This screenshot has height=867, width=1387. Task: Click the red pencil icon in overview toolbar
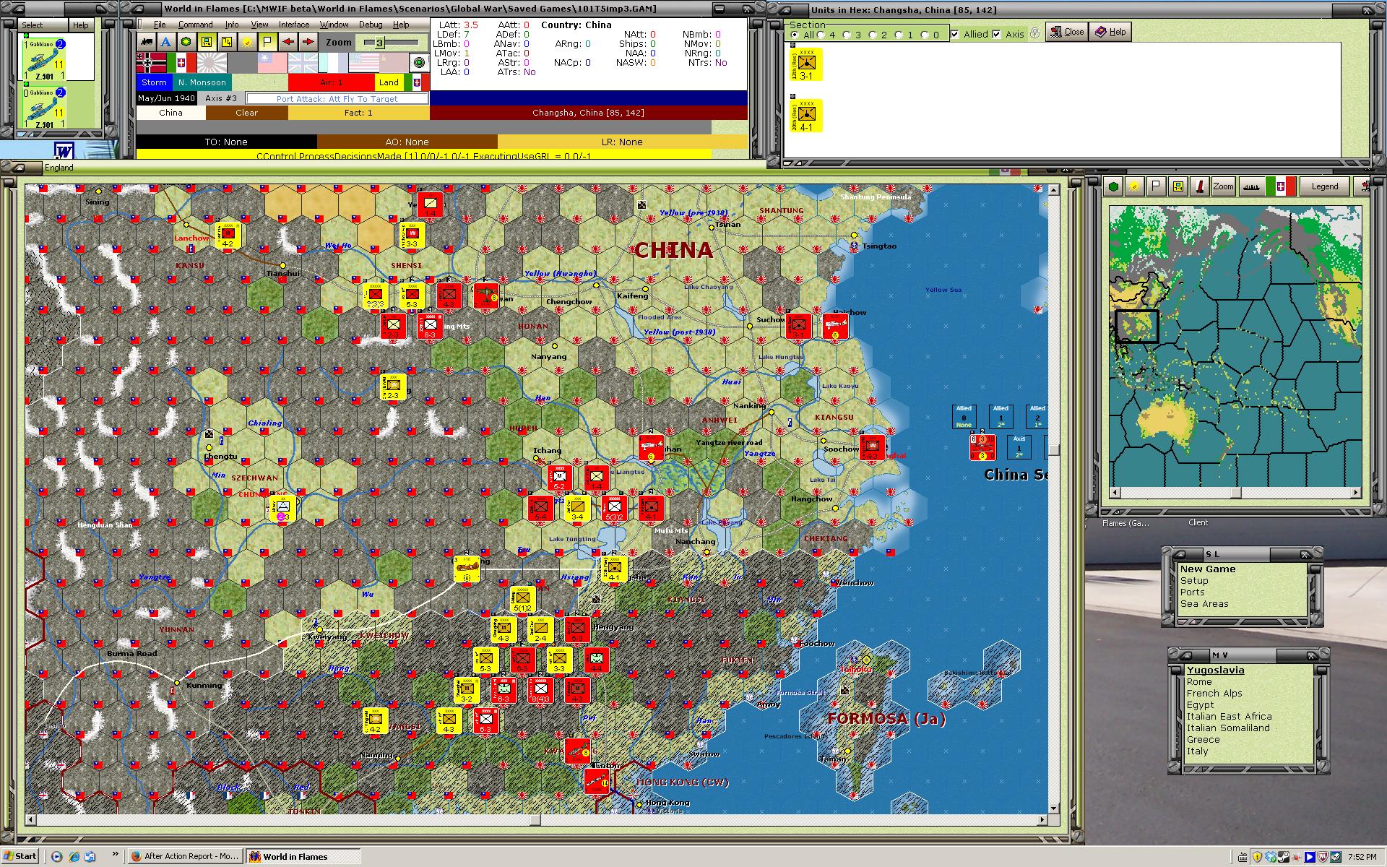tap(1199, 186)
